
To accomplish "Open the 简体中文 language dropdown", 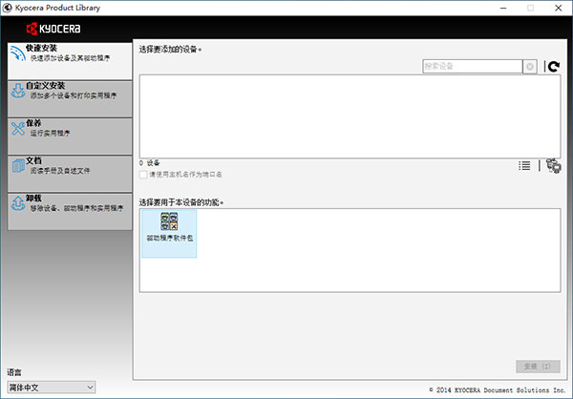I will pyautogui.click(x=52, y=388).
